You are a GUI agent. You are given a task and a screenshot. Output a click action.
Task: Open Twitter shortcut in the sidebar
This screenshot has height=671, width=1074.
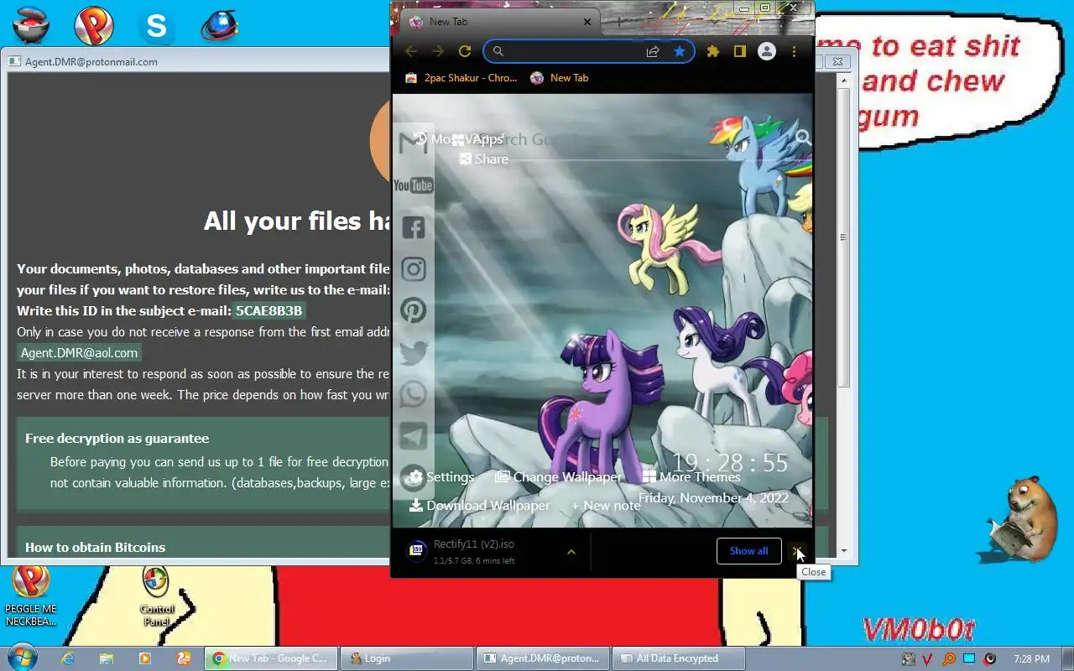(x=414, y=352)
